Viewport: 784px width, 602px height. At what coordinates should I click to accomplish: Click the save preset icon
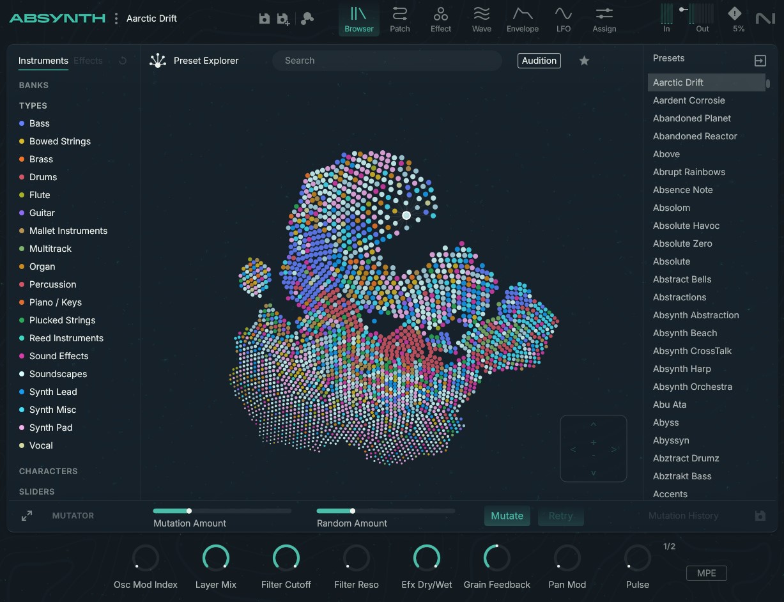pos(265,19)
